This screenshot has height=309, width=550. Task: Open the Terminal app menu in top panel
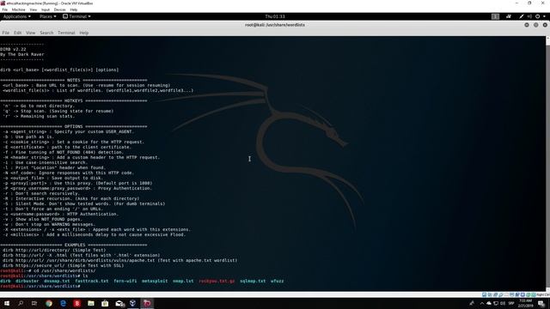coord(76,16)
